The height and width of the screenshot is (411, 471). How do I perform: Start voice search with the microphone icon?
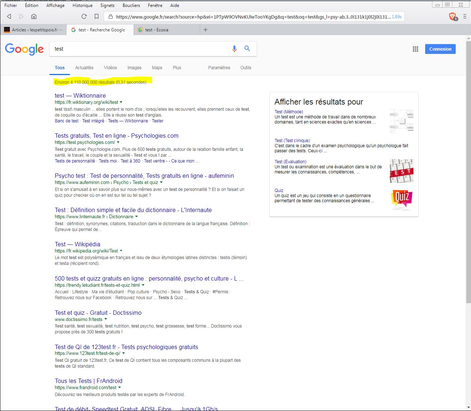234,49
